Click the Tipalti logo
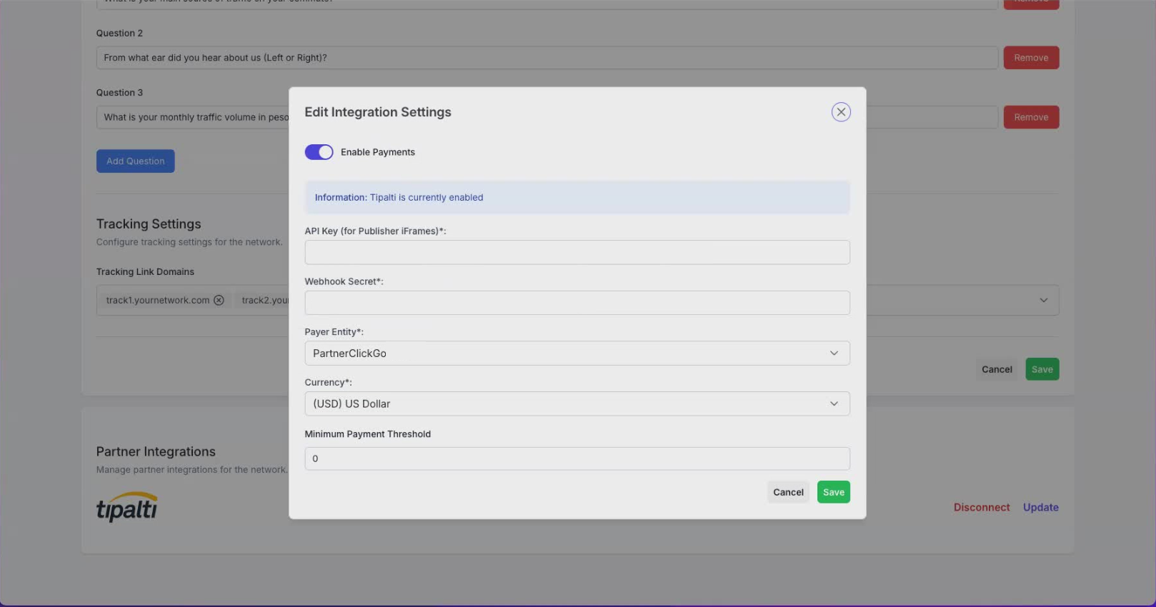This screenshot has height=607, width=1156. point(127,507)
